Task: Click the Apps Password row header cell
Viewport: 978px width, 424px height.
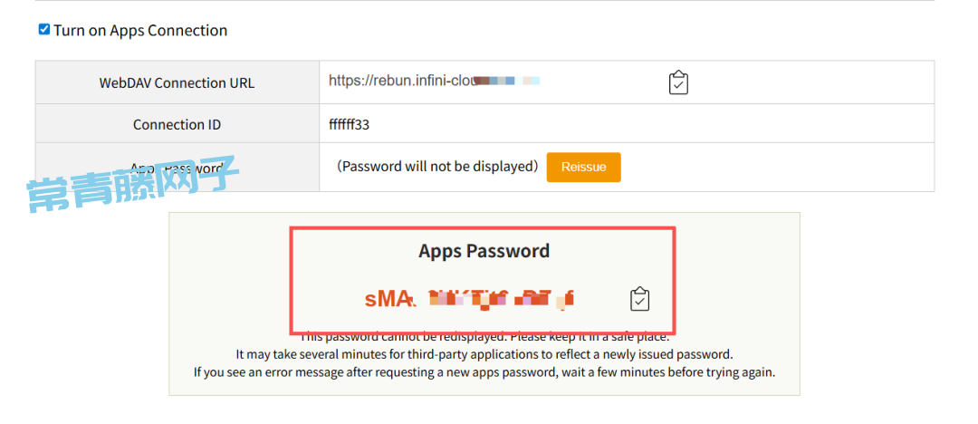Action: click(177, 168)
